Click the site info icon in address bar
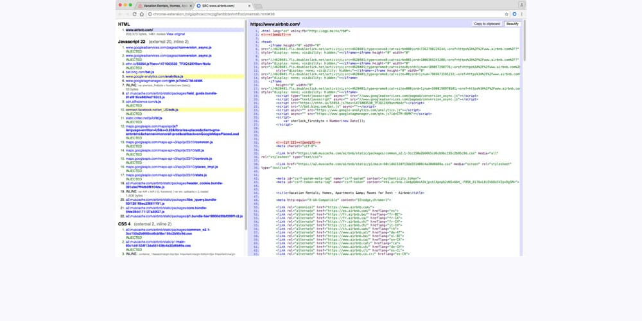642x321 pixels. [150, 14]
